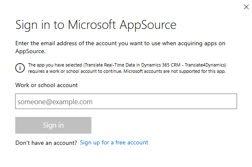Click the word AppSource. ending the description
Screen dimensions: 252x167
pos(31,51)
